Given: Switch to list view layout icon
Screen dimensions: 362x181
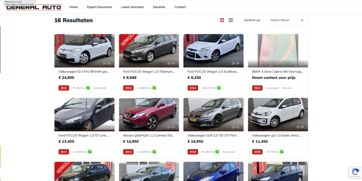Looking at the screenshot, I should [x=231, y=20].
